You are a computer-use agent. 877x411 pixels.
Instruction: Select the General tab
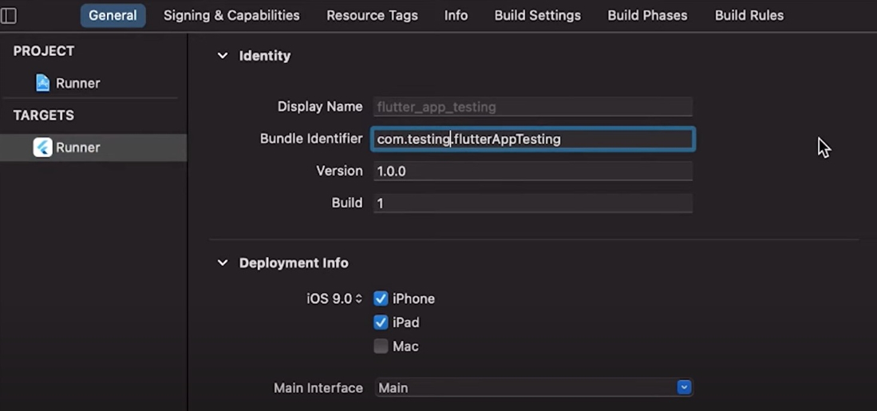[x=113, y=15]
